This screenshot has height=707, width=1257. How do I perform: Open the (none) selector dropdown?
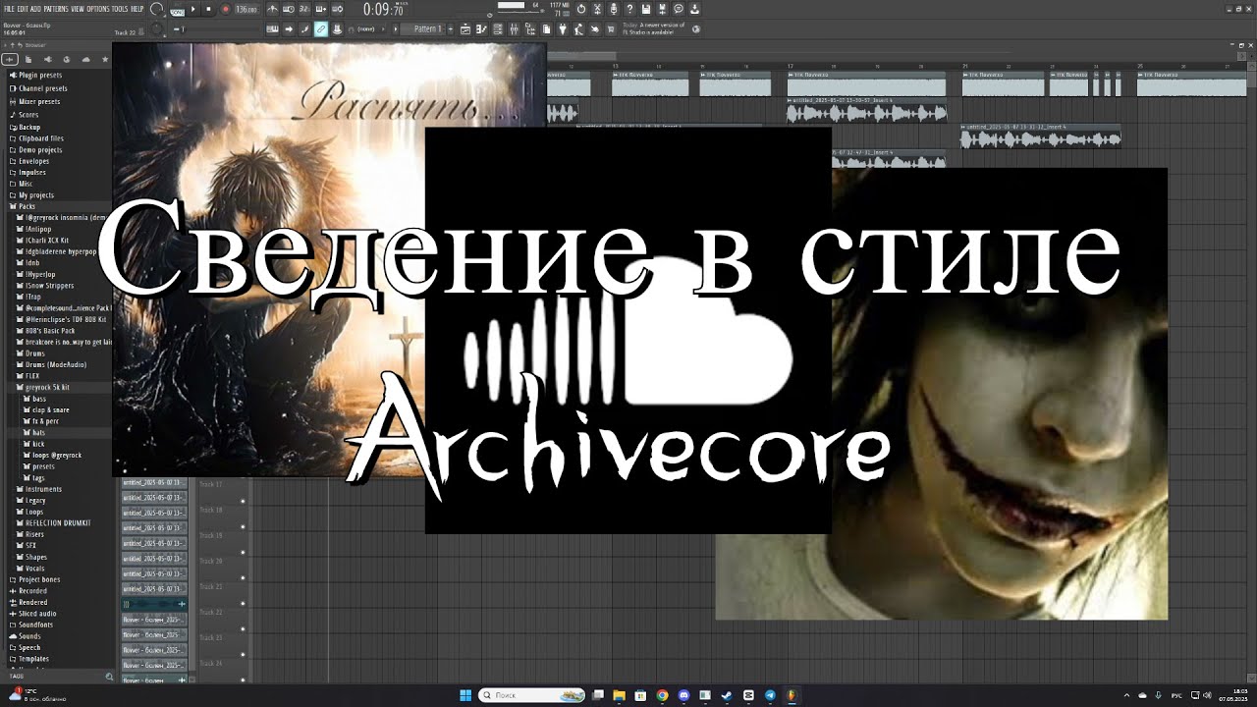[368, 28]
